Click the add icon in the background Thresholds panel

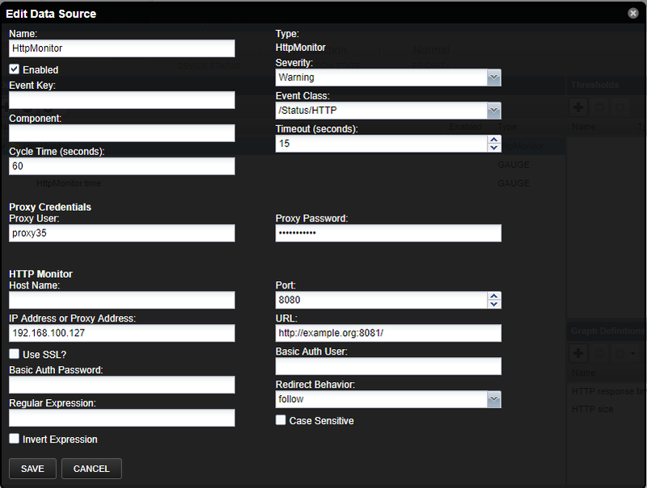(x=578, y=107)
